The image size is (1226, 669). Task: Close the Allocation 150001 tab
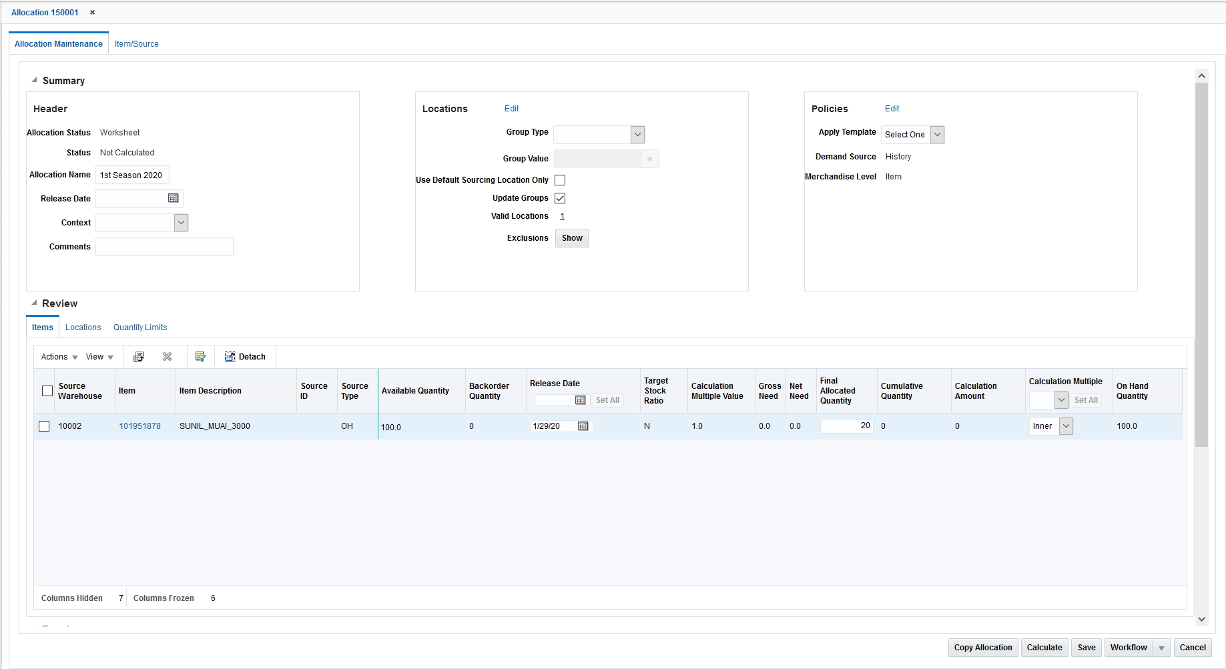tap(91, 12)
